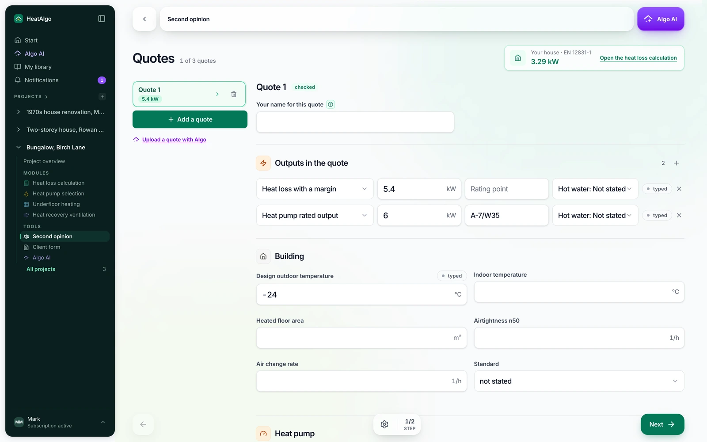
Task: Collapse the sidebar with the panel icon
Action: point(102,19)
